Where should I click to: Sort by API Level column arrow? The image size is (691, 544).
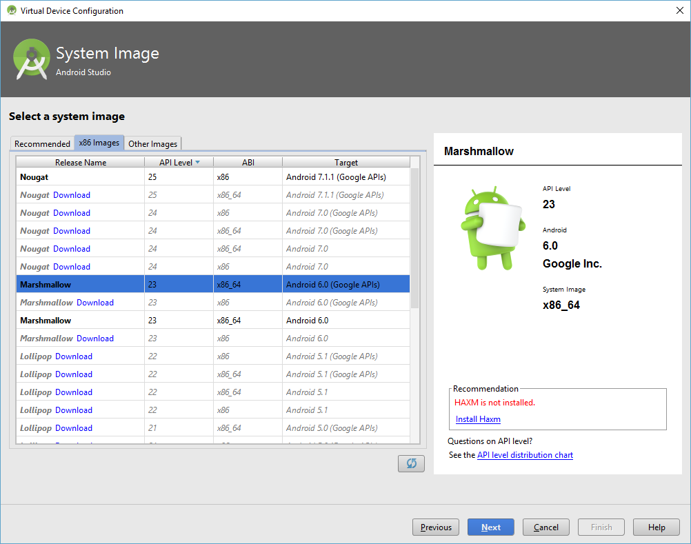tap(198, 163)
